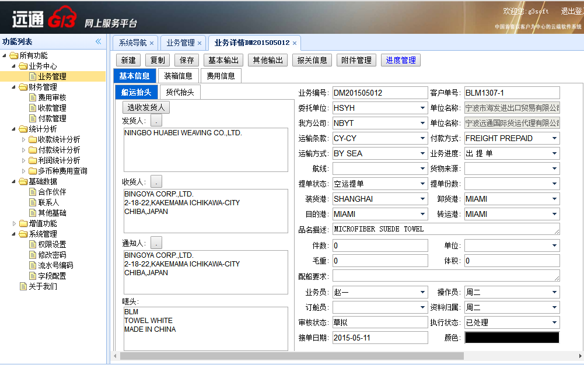Click the 业务管理 document icon in tree
The image size is (584, 365).
pos(33,76)
